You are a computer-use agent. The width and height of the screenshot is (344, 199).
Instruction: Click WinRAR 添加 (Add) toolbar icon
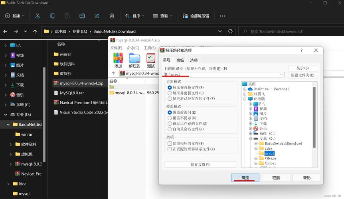118,60
